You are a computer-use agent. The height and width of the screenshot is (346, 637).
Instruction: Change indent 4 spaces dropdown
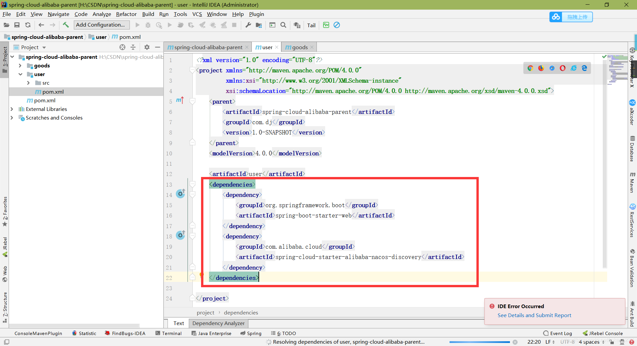pyautogui.click(x=592, y=342)
